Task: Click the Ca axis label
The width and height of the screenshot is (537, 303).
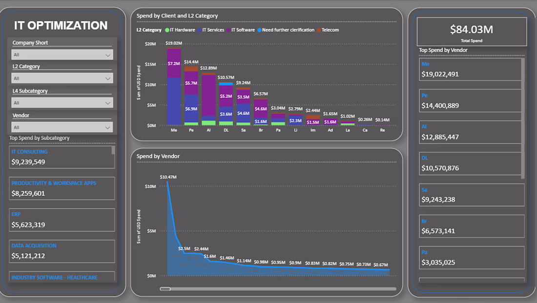Action: pyautogui.click(x=365, y=130)
